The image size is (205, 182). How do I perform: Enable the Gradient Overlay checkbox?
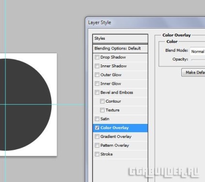(97, 136)
